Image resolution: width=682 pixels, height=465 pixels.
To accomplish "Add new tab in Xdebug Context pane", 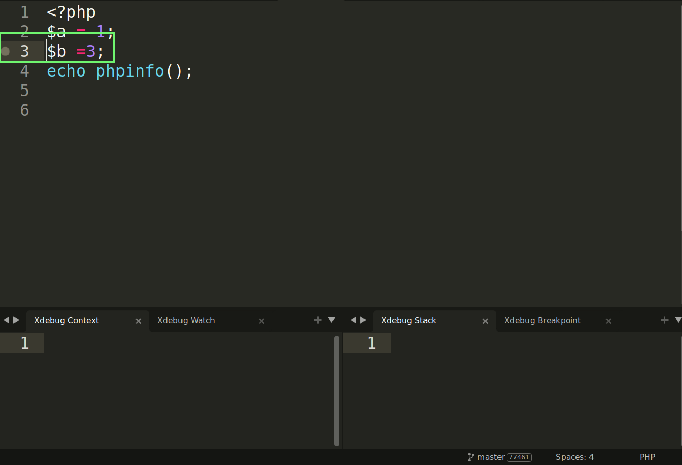I will pyautogui.click(x=317, y=320).
